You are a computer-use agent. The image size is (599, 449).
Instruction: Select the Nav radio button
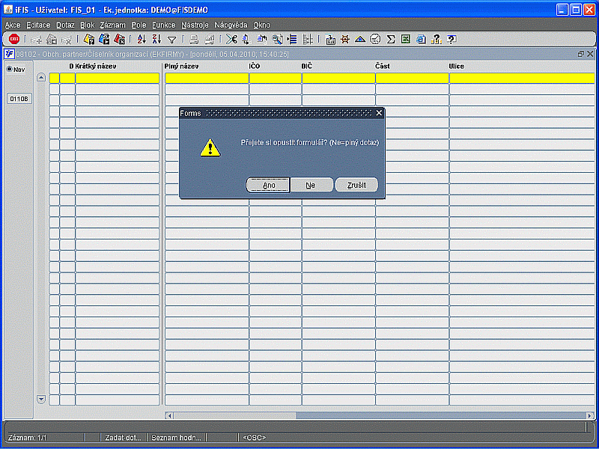pyautogui.click(x=9, y=70)
